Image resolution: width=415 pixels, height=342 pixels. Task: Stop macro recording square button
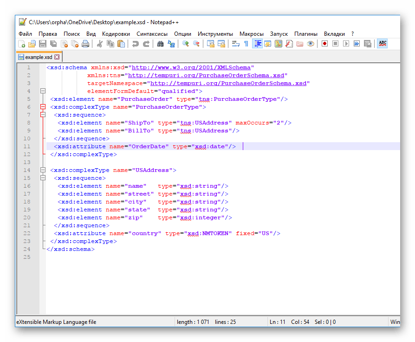coord(335,44)
